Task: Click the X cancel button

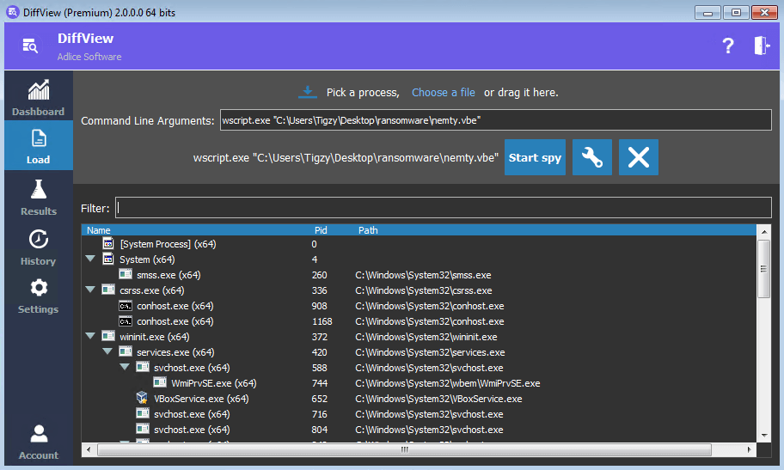Action: (638, 158)
